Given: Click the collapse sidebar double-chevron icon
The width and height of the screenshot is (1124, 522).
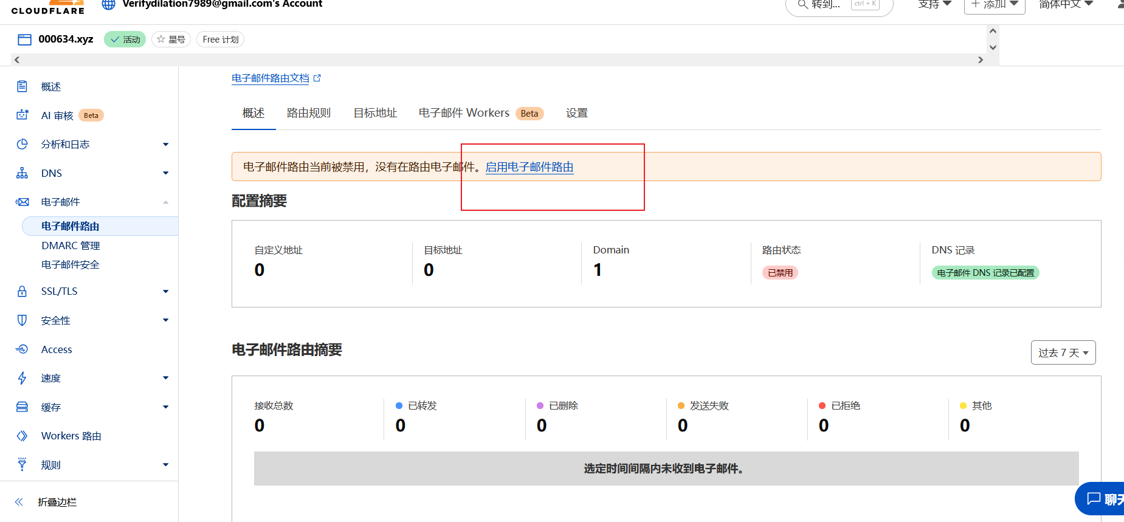Looking at the screenshot, I should coord(19,502).
